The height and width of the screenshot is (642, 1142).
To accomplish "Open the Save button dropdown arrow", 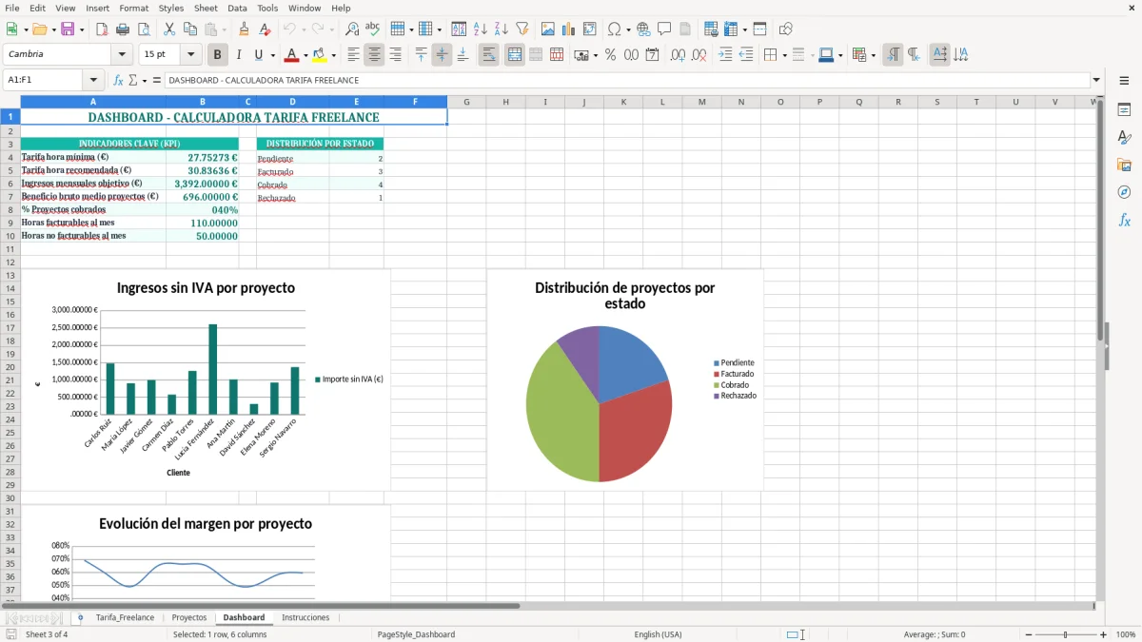I will pos(82,29).
